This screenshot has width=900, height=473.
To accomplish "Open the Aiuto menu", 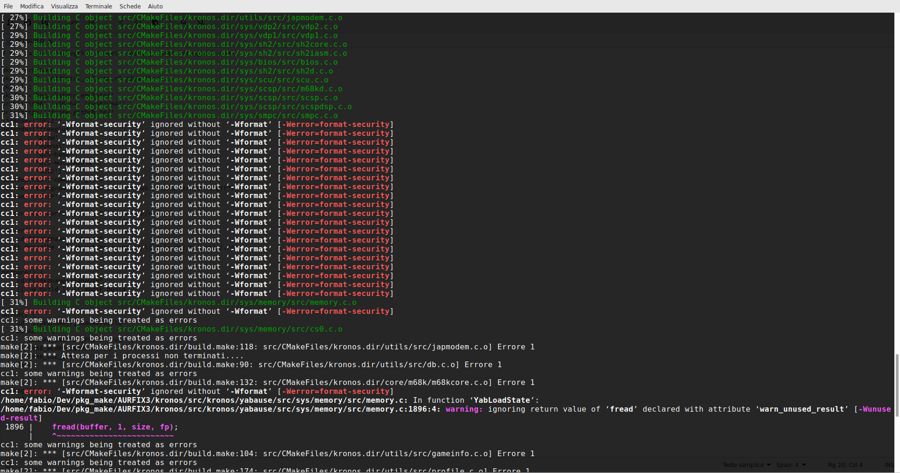I will pyautogui.click(x=155, y=6).
